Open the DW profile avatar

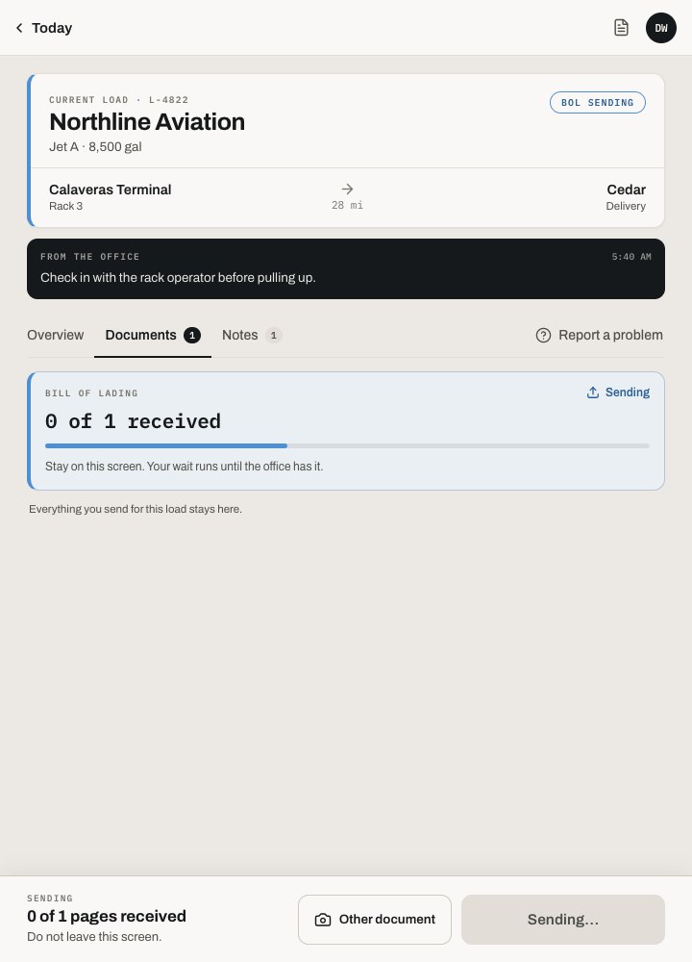[x=660, y=28]
